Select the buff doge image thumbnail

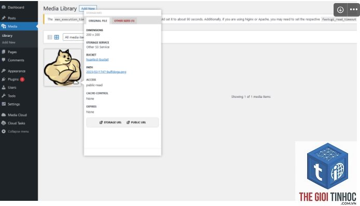[63, 68]
